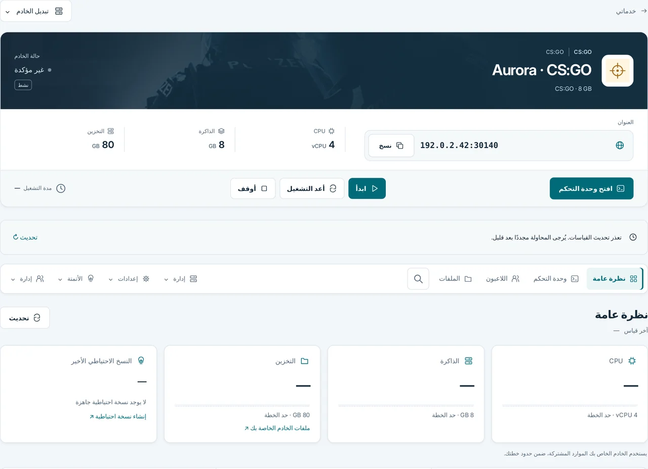Open the الملفات tab

pos(455,279)
